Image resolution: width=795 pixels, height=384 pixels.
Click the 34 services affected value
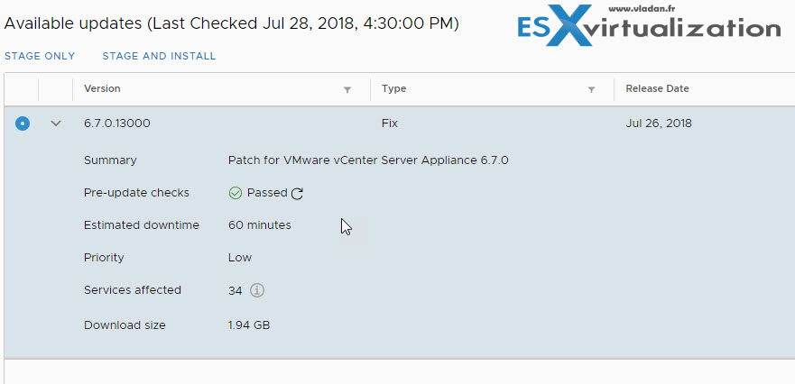click(x=235, y=291)
